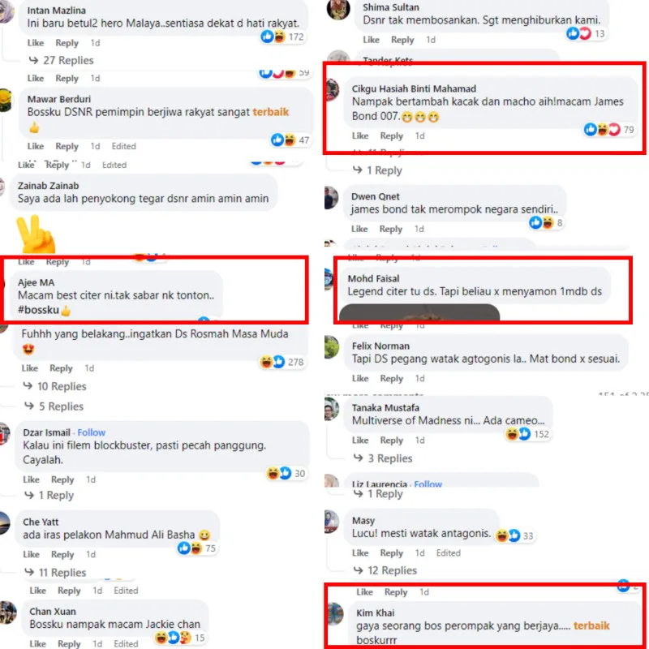
Task: Expand 12 Replies under Masy's comment
Action: coord(385,570)
